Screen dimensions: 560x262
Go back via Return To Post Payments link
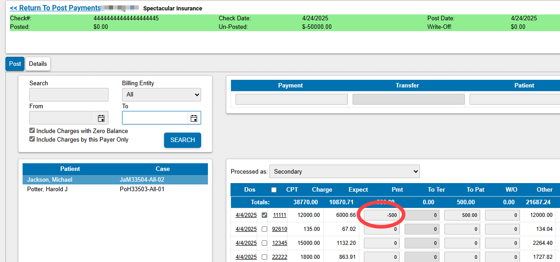point(55,8)
